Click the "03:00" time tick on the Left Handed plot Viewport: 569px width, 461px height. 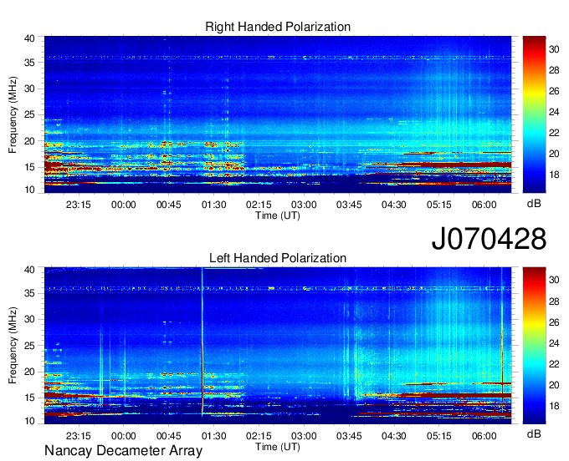coord(304,436)
